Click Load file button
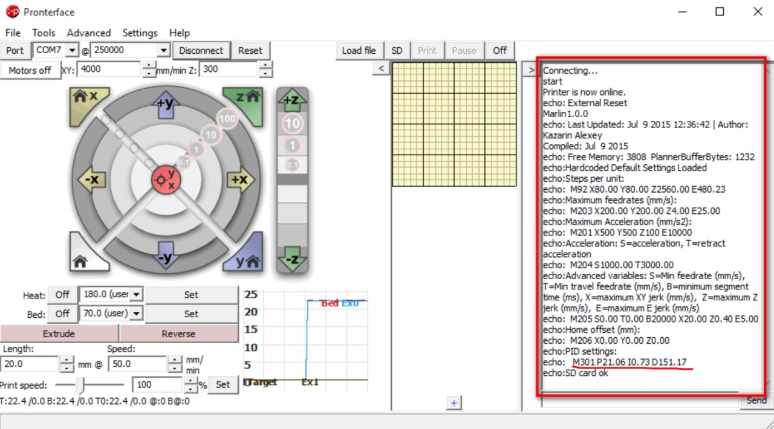 (359, 51)
